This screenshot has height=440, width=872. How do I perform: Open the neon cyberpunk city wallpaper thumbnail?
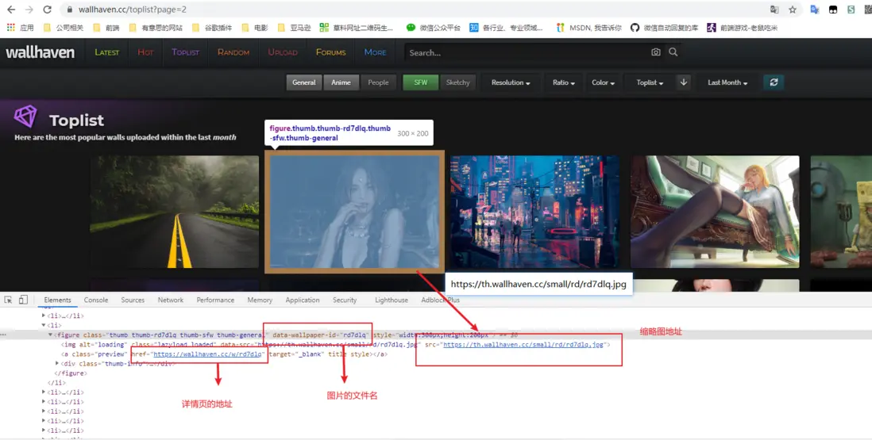534,212
